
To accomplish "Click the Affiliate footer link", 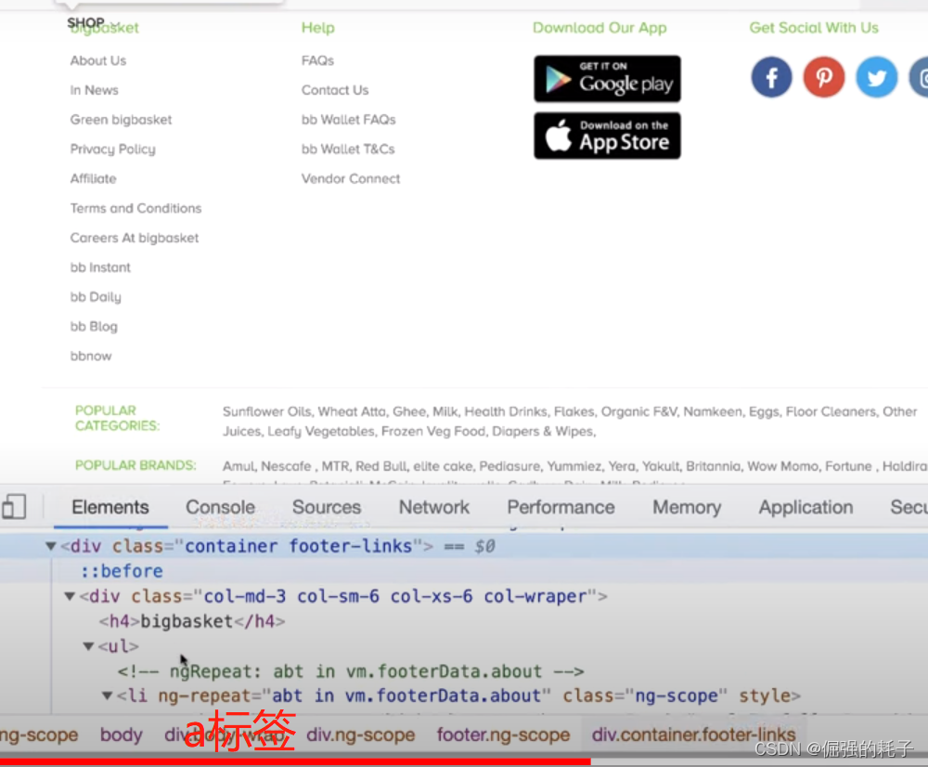I will tap(93, 179).
